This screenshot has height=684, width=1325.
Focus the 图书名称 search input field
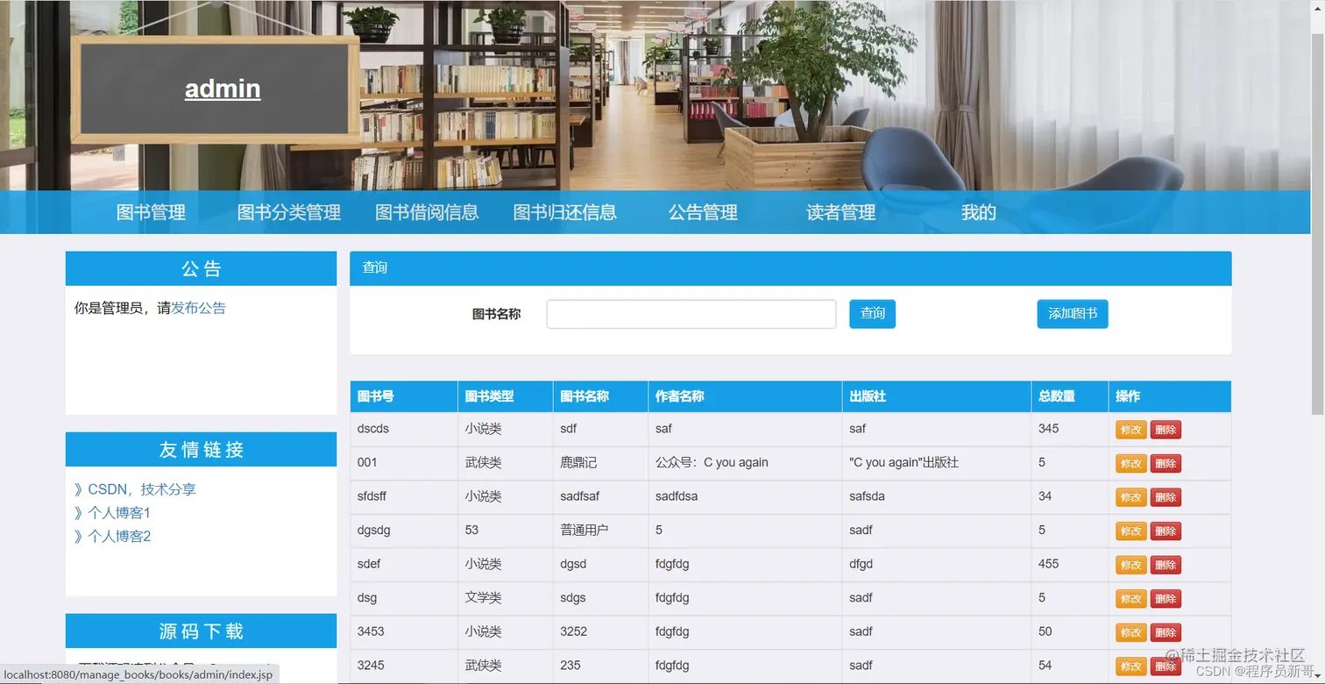pyautogui.click(x=691, y=314)
